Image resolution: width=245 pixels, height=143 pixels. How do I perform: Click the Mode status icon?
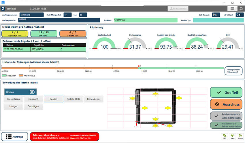click(239, 136)
